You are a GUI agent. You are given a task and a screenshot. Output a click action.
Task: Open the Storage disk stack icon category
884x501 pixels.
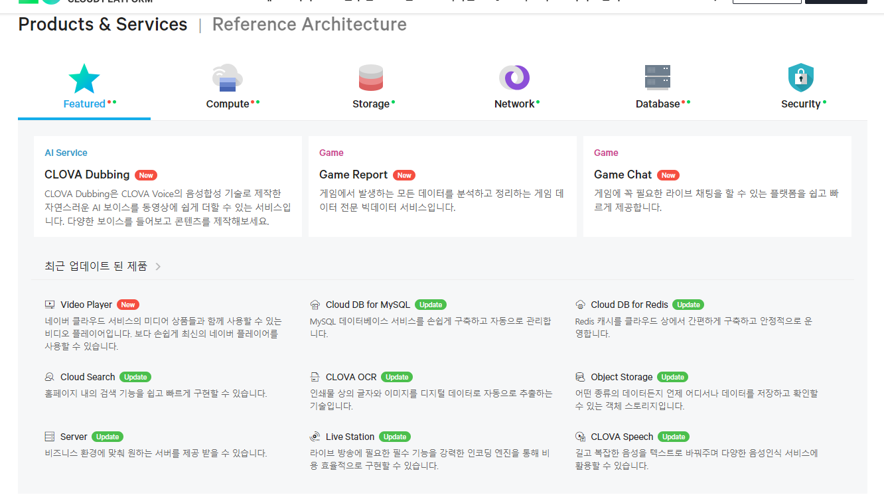[371, 78]
